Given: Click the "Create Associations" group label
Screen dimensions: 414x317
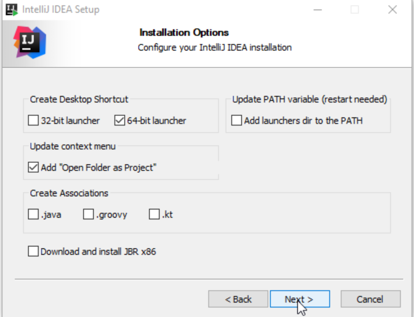Looking at the screenshot, I should (x=69, y=193).
